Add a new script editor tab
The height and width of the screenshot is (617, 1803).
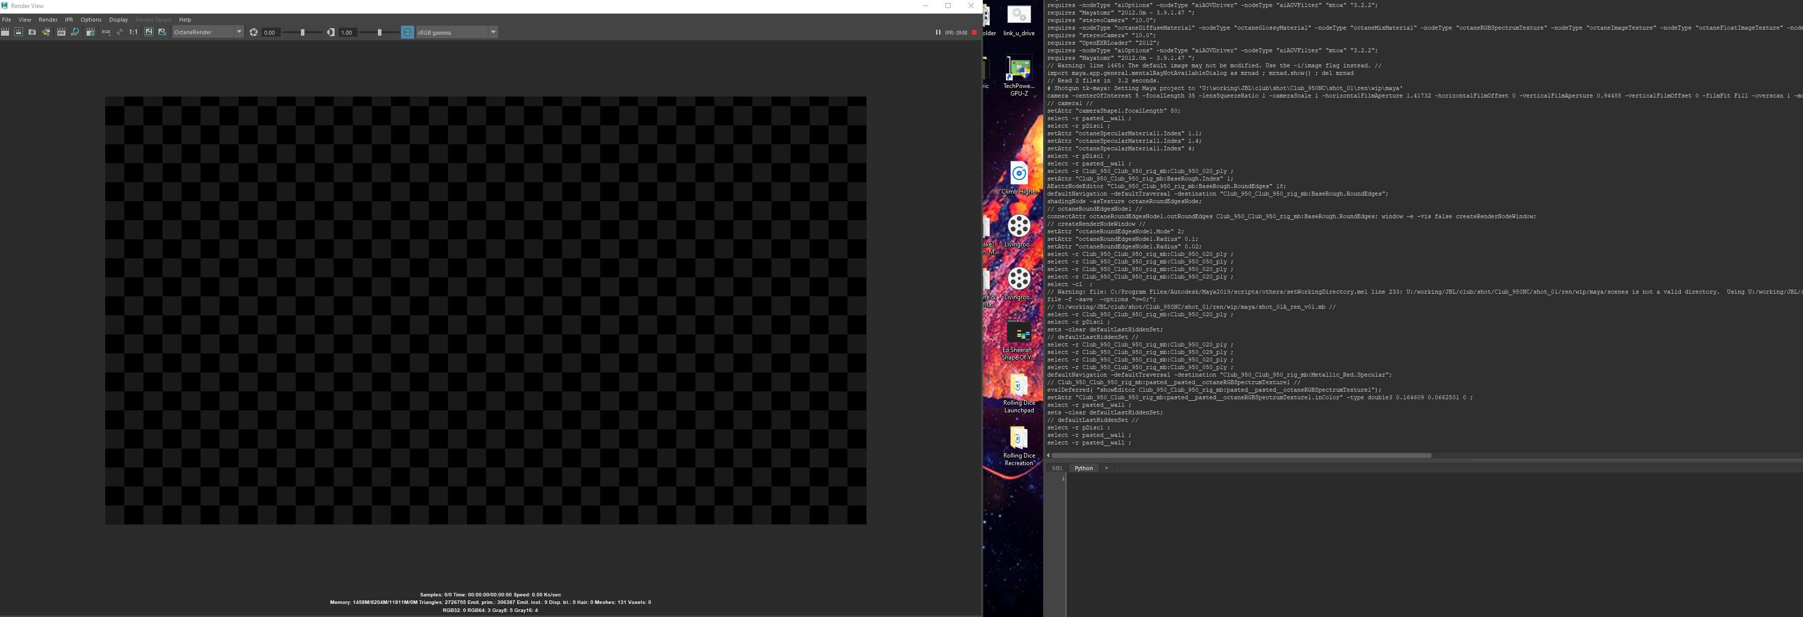pos(1106,468)
